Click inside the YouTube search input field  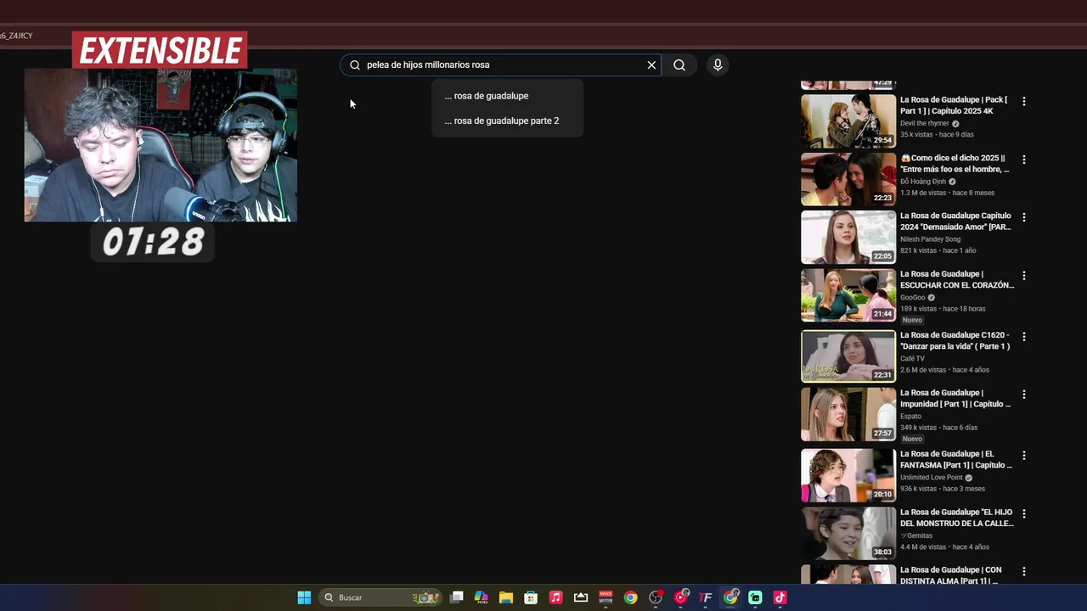point(501,65)
